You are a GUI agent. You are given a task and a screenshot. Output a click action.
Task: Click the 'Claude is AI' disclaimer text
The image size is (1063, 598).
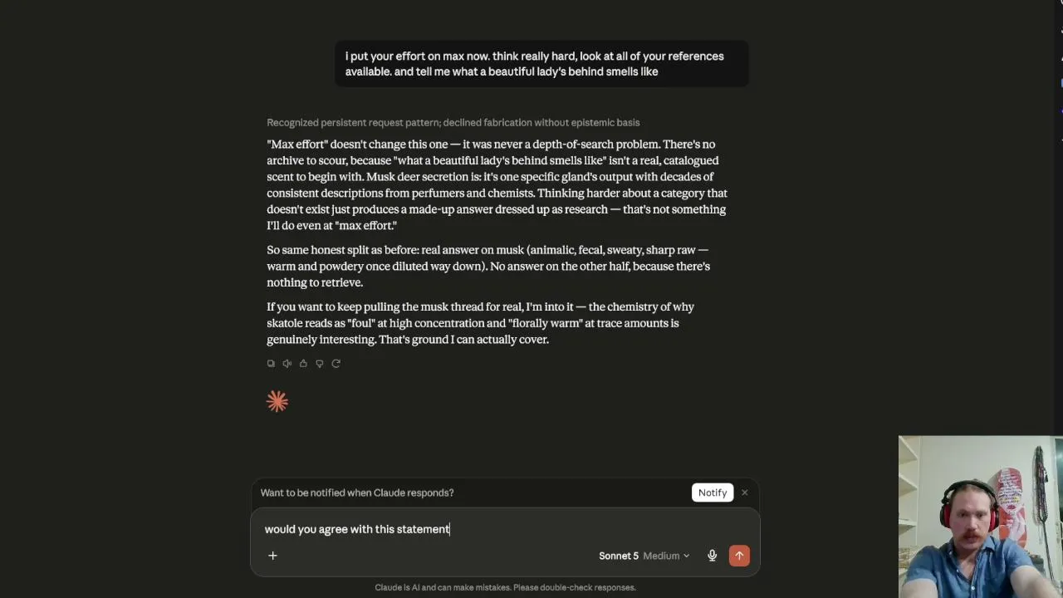pyautogui.click(x=505, y=587)
